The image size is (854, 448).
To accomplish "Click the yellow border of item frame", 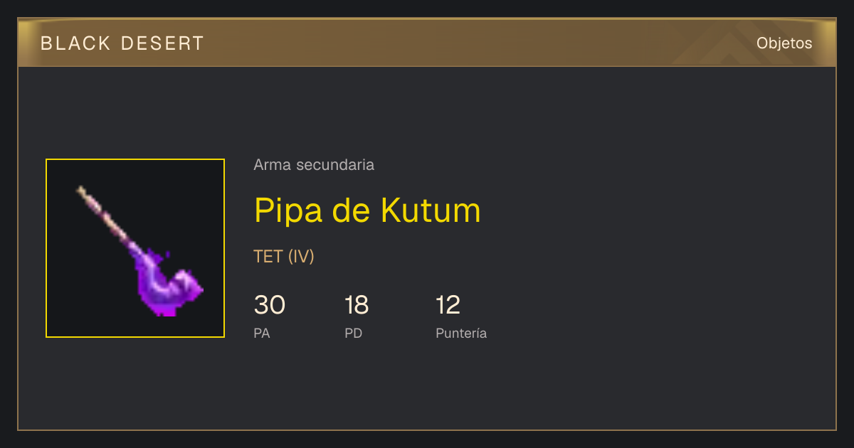I will point(135,159).
